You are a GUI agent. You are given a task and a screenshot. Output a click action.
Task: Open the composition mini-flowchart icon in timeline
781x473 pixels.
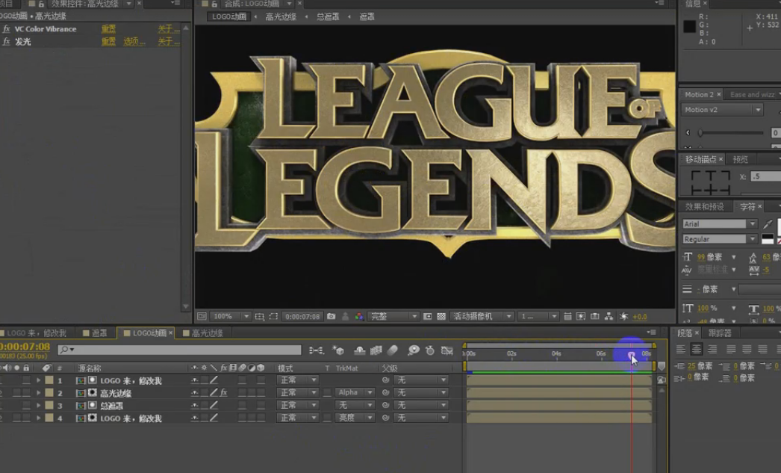click(x=316, y=350)
